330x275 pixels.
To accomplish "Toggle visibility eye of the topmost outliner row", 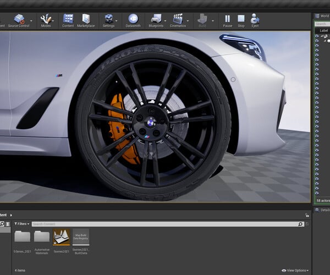I will pos(317,36).
